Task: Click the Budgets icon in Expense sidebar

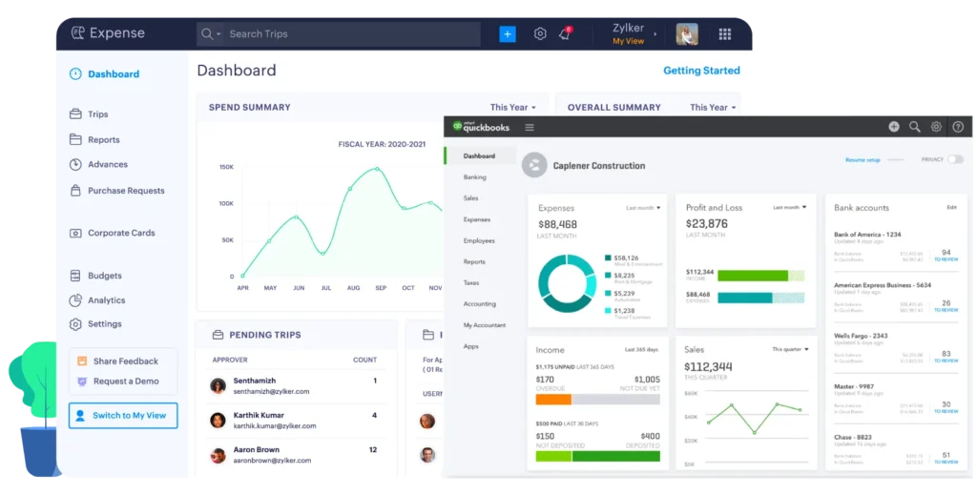Action: (75, 276)
